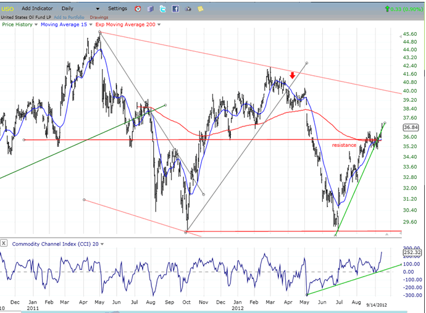This screenshot has width=426, height=313.
Task: Click the gray up triangle near bottom price axis
Action: tap(386, 234)
